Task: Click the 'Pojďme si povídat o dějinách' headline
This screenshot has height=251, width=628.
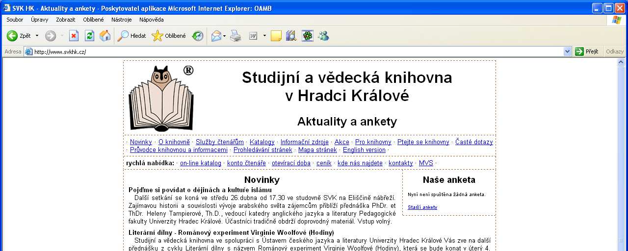Action: coord(200,190)
